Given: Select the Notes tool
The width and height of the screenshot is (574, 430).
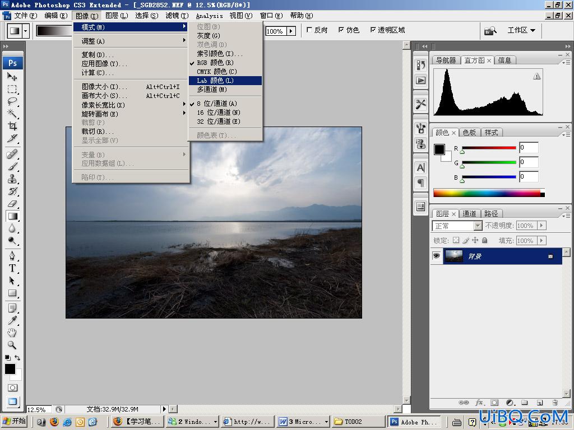Looking at the screenshot, I should [x=12, y=308].
